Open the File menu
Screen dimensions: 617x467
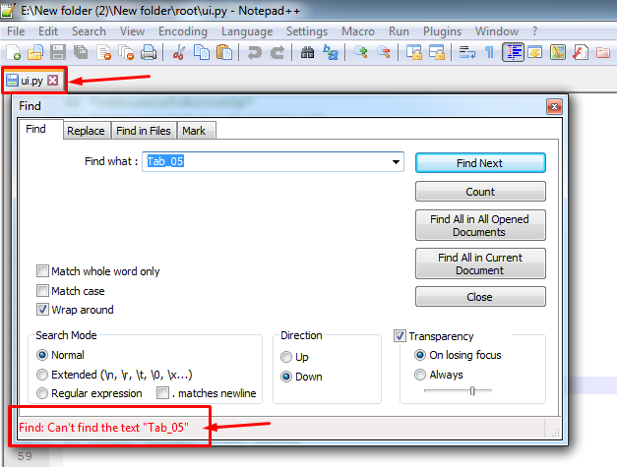coord(16,31)
